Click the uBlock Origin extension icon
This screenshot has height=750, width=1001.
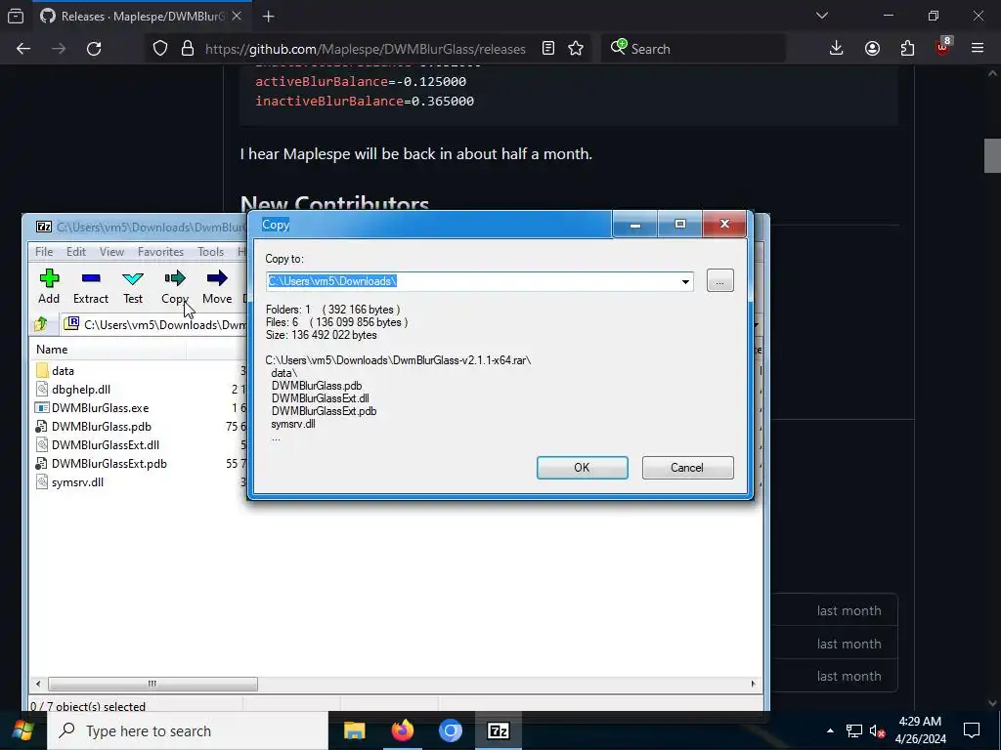point(943,49)
